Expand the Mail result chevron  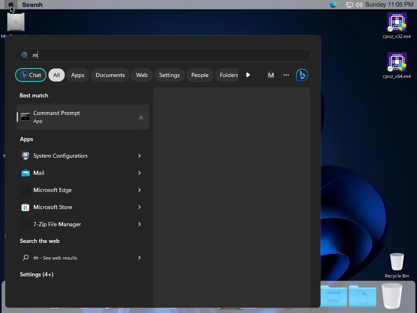[139, 173]
